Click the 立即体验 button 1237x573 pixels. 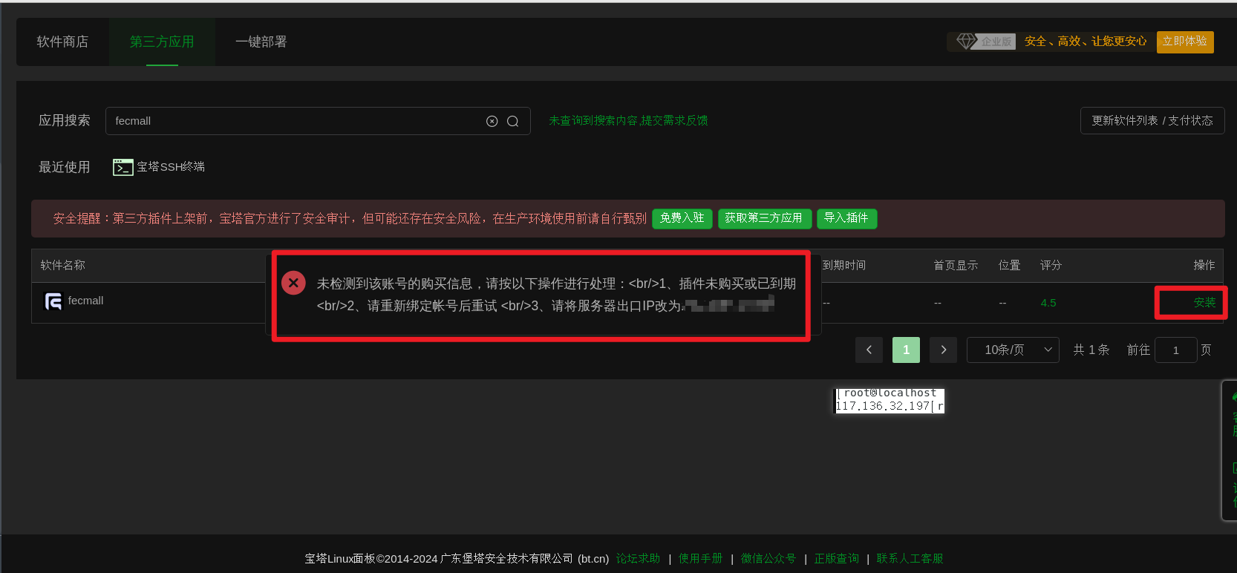pos(1185,42)
